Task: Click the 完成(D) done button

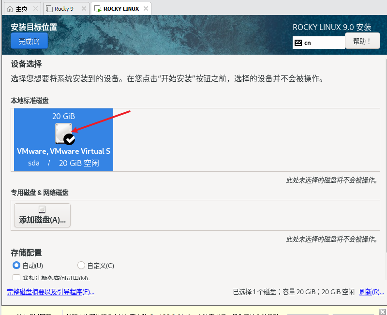Action: click(x=29, y=41)
